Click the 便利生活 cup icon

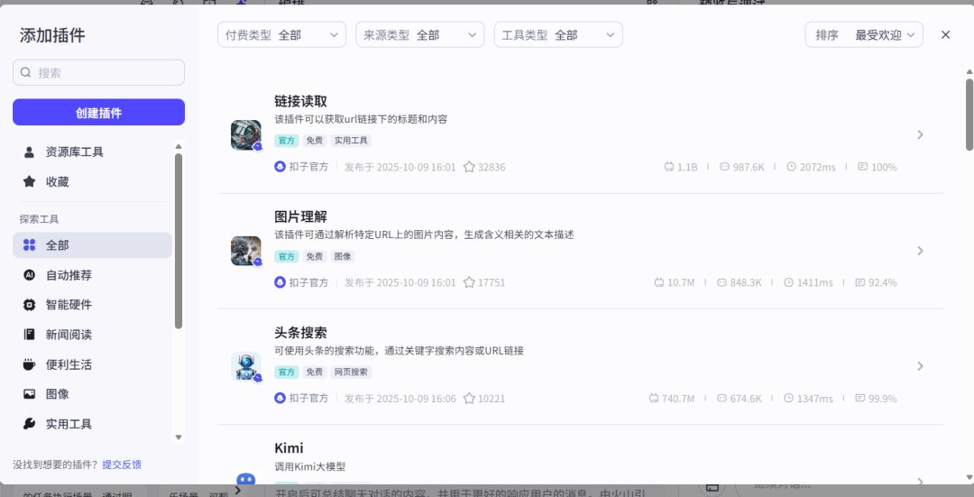point(29,364)
